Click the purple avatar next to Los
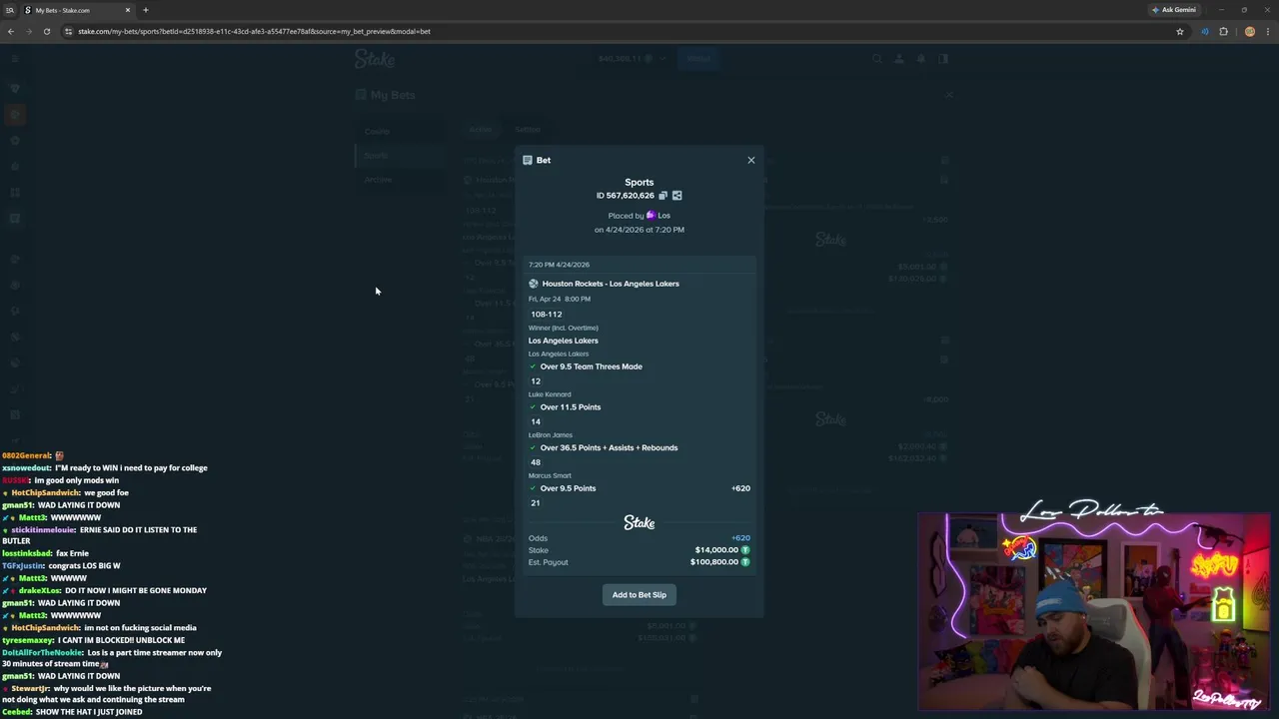 (651, 216)
